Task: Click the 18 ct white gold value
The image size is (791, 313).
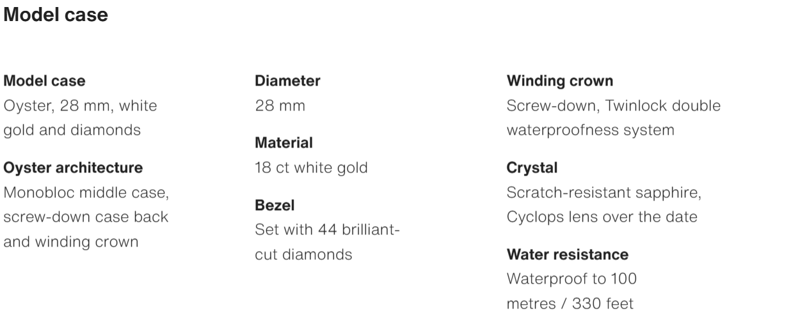Action: coord(311,168)
